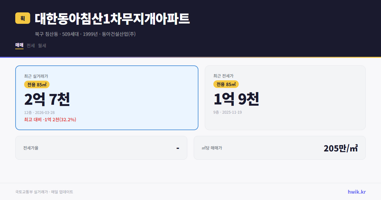Click the apartment title 대한동아침산1차무지개아파트
This screenshot has width=381, height=200.
point(112,18)
